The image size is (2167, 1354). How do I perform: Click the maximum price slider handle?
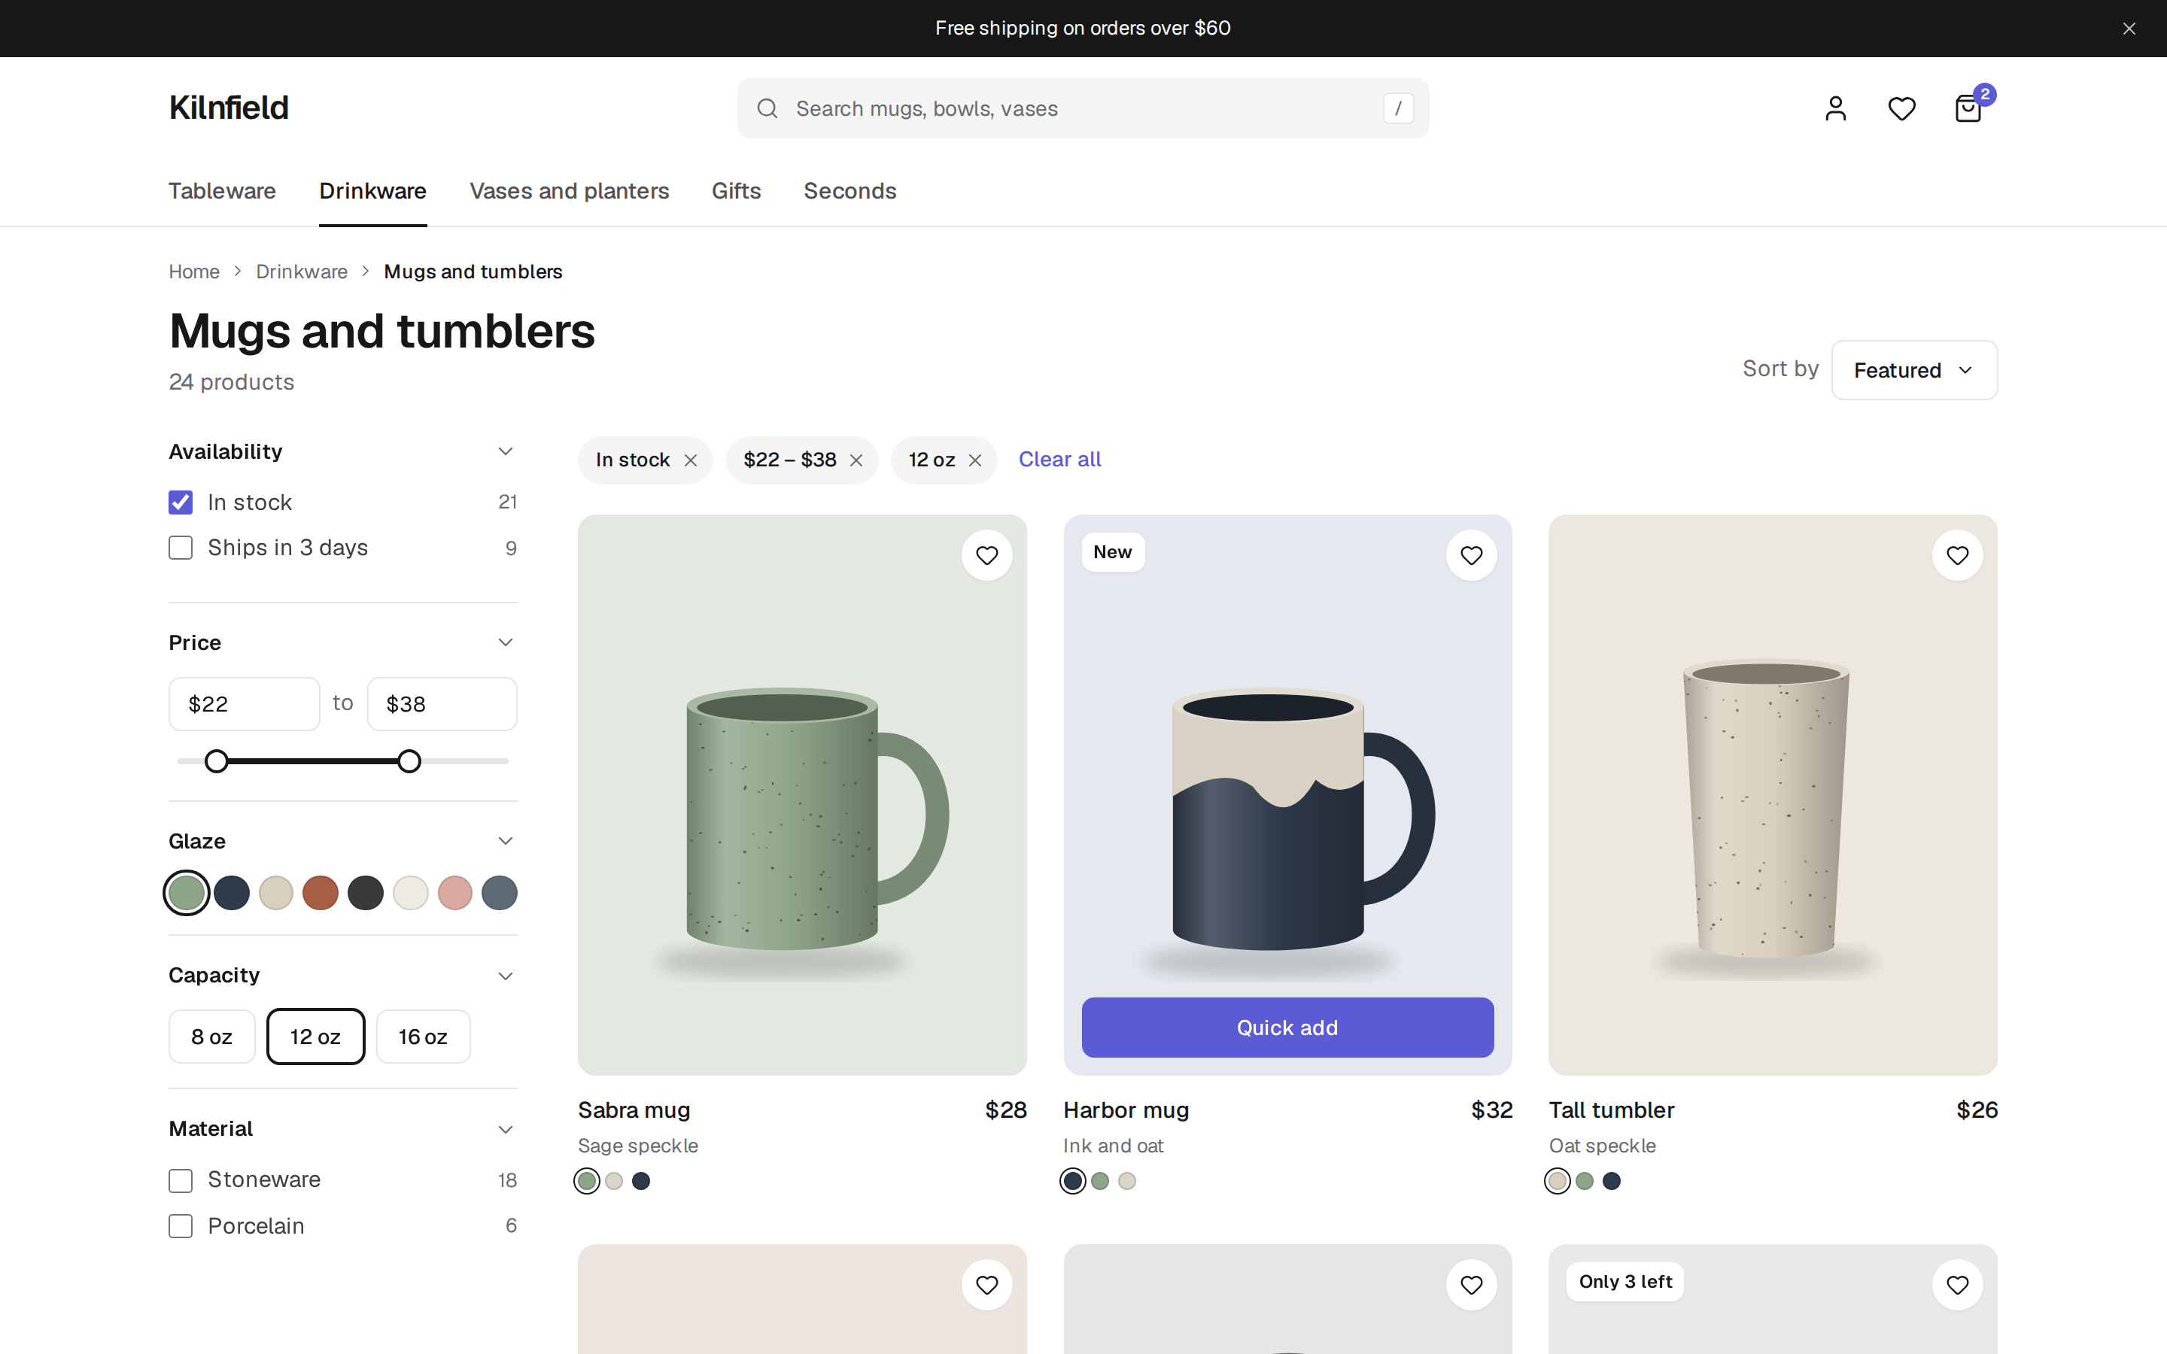tap(409, 761)
